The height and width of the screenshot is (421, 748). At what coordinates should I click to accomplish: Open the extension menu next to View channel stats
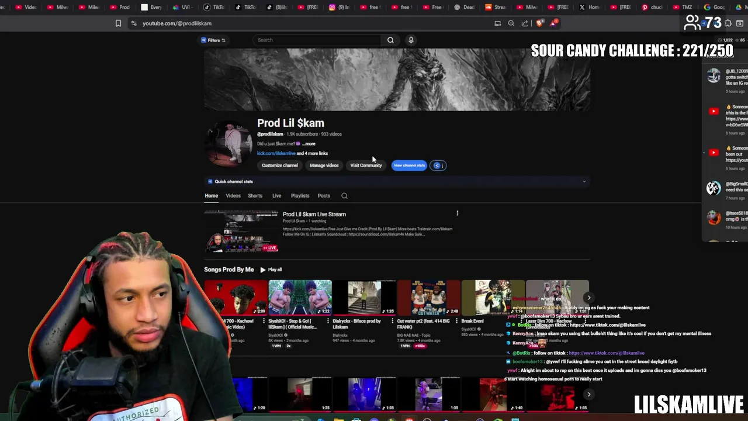(438, 165)
